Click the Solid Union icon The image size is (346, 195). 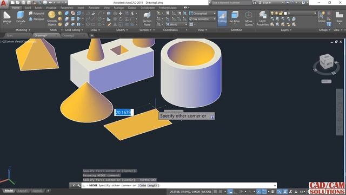(x=66, y=14)
